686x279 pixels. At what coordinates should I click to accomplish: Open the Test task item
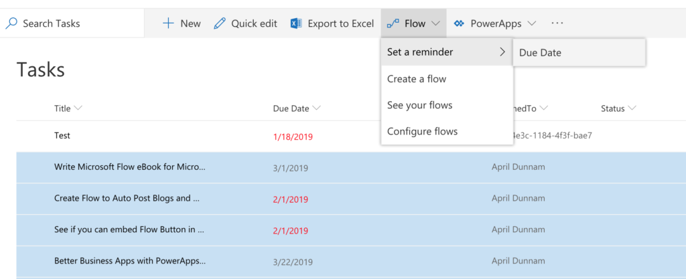tap(62, 135)
